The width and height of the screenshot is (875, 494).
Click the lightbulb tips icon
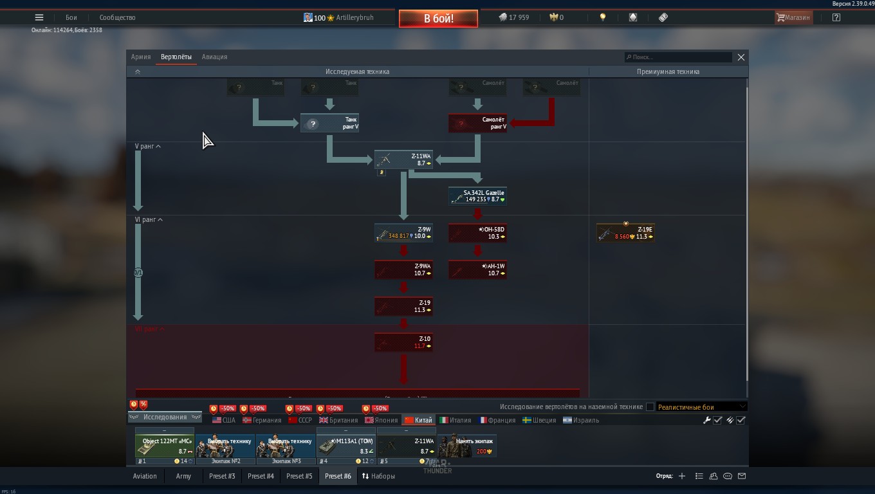pos(603,17)
